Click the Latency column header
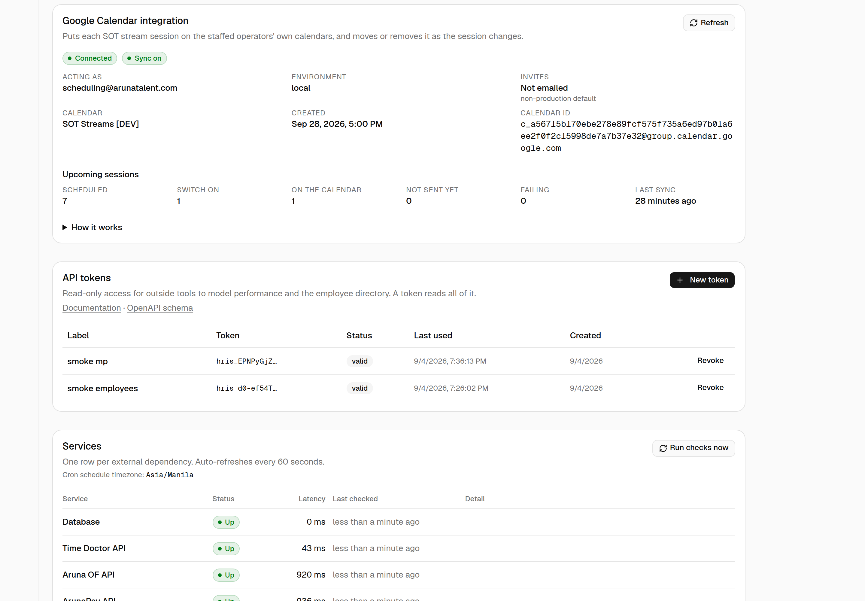This screenshot has width=865, height=601. 312,499
